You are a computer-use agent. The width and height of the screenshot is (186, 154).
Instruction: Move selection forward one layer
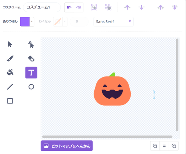point(127,7)
